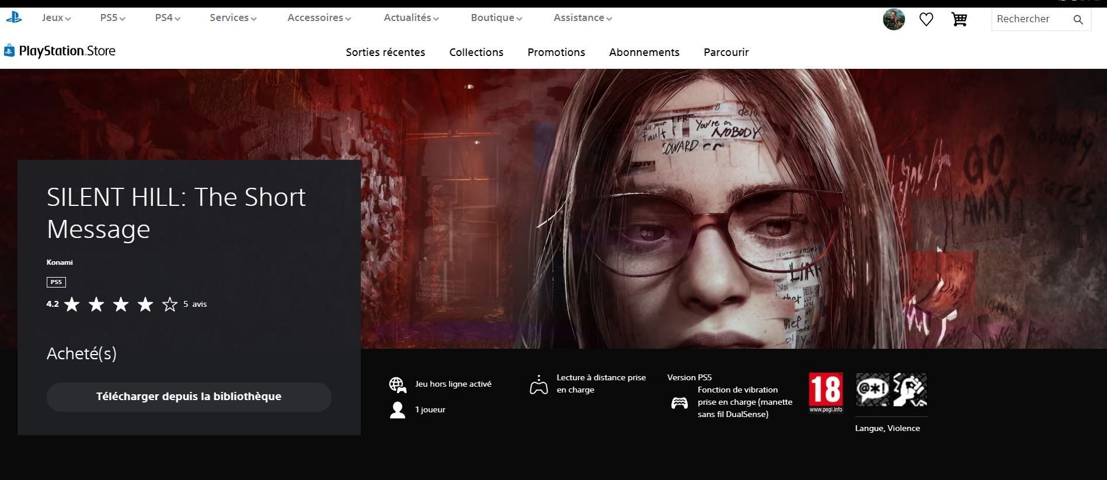
Task: Expand the Boutique dropdown menu
Action: click(496, 18)
